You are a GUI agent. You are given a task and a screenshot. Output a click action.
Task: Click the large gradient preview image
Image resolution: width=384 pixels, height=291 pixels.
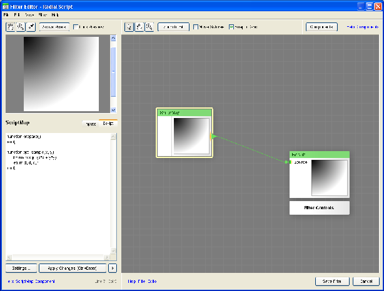(x=61, y=74)
